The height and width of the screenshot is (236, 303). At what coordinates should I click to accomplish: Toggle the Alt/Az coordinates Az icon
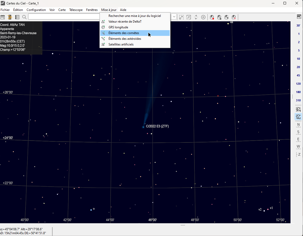pos(298,117)
